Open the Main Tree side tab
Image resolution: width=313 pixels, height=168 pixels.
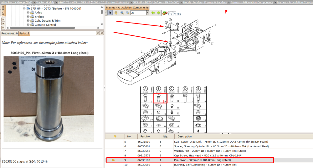(3, 11)
